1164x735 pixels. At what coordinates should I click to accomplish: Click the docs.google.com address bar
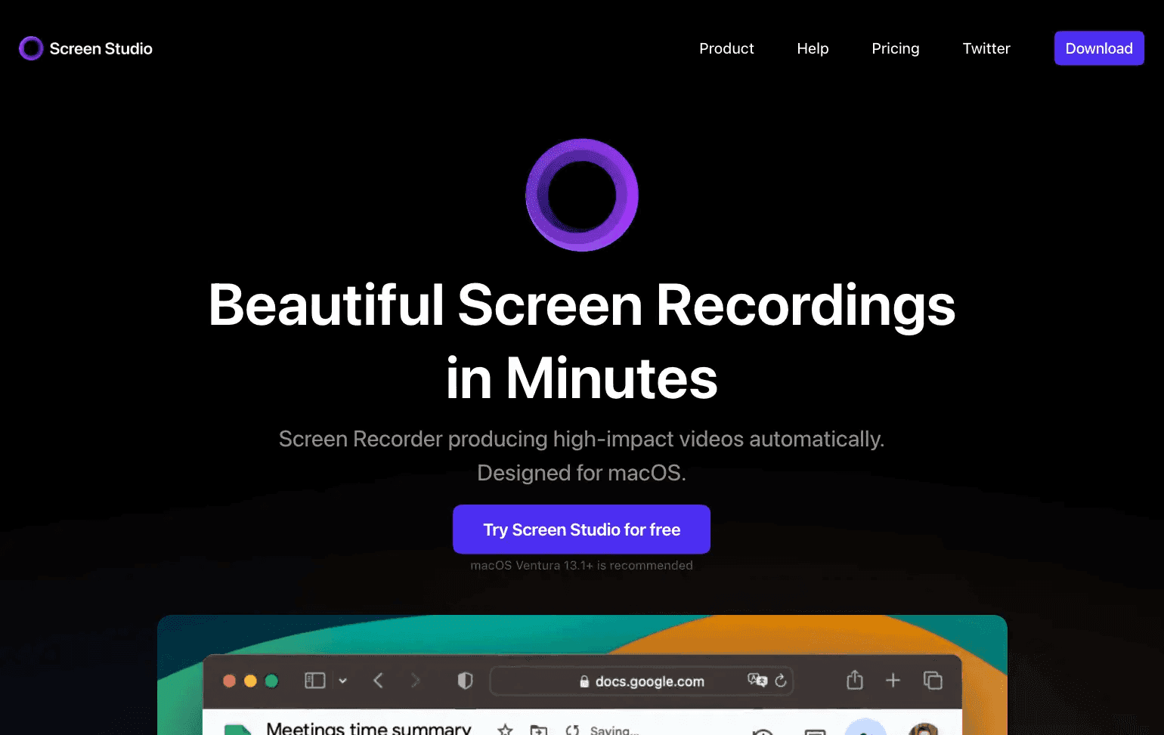641,681
